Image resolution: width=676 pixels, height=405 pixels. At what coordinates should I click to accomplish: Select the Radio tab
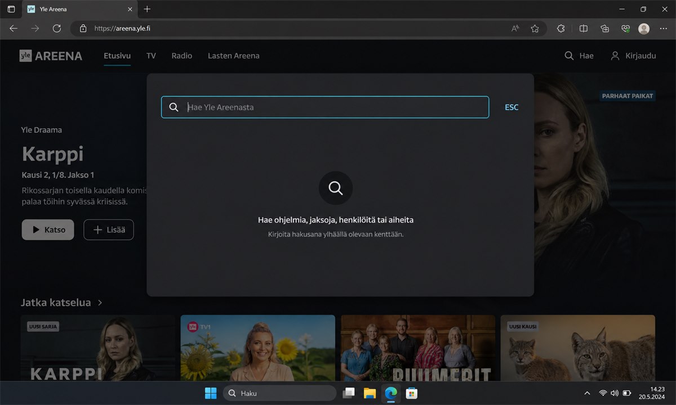182,56
